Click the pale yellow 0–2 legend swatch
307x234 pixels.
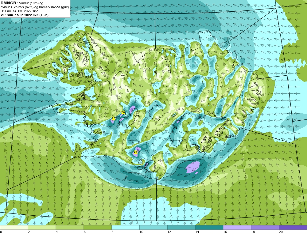tap(14, 227)
